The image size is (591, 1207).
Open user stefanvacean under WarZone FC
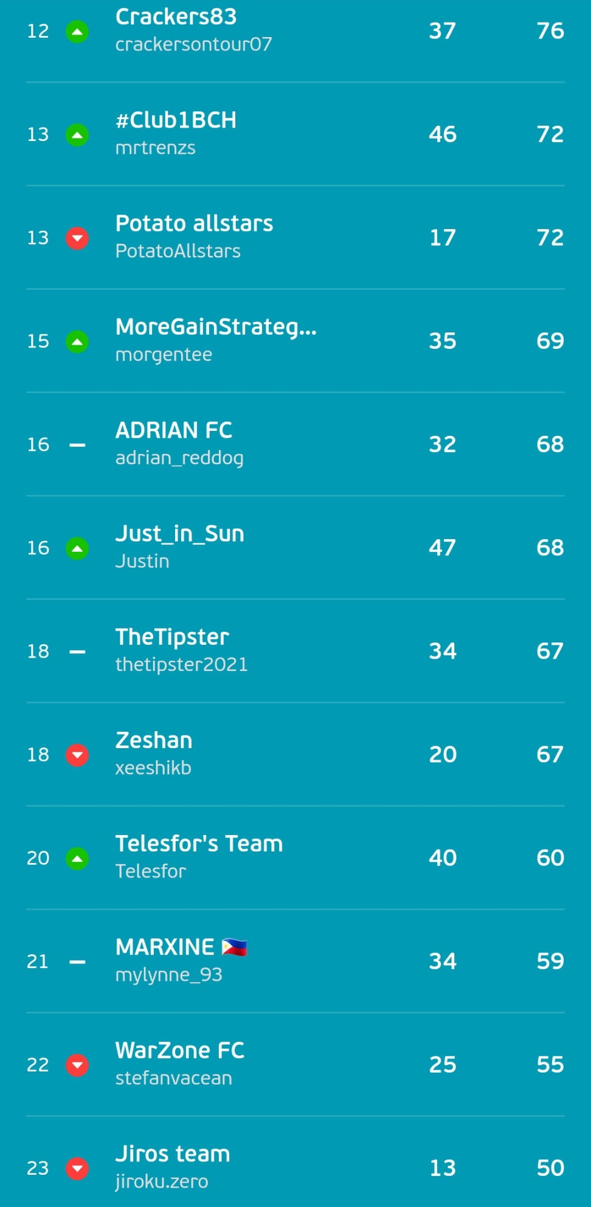coord(174,1078)
